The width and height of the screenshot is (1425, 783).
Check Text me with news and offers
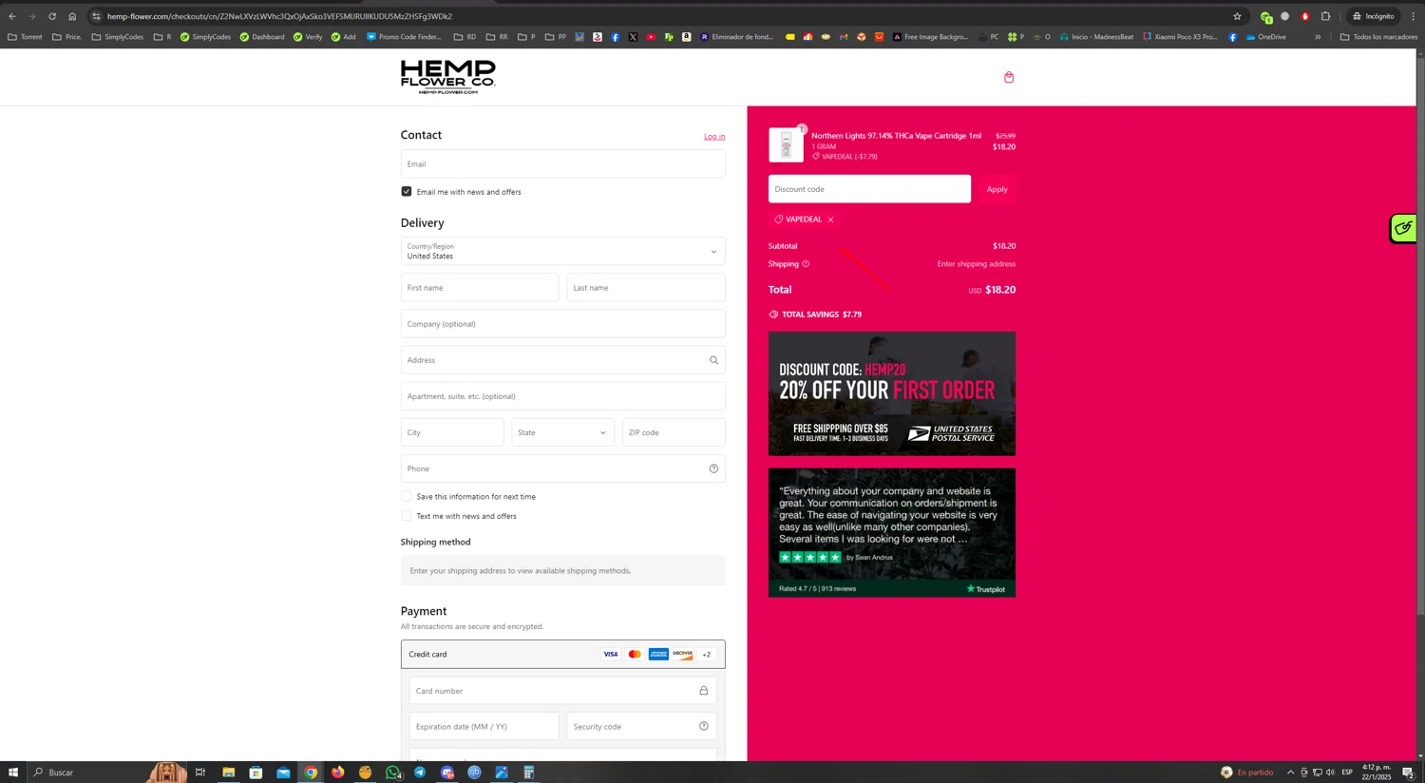(x=407, y=516)
